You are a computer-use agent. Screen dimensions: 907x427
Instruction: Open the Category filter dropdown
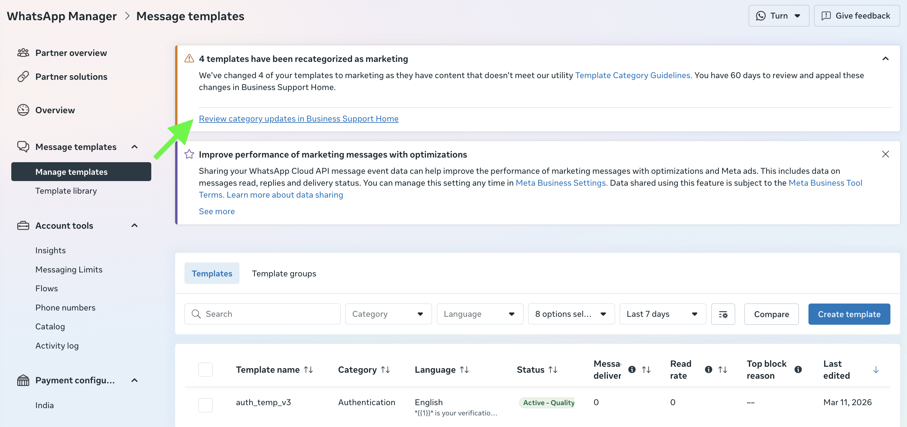tap(388, 314)
